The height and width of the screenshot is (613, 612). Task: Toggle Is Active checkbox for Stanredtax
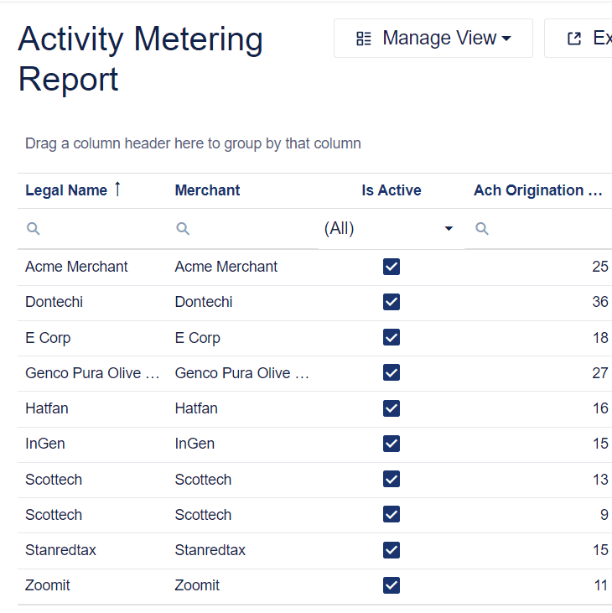coord(392,550)
